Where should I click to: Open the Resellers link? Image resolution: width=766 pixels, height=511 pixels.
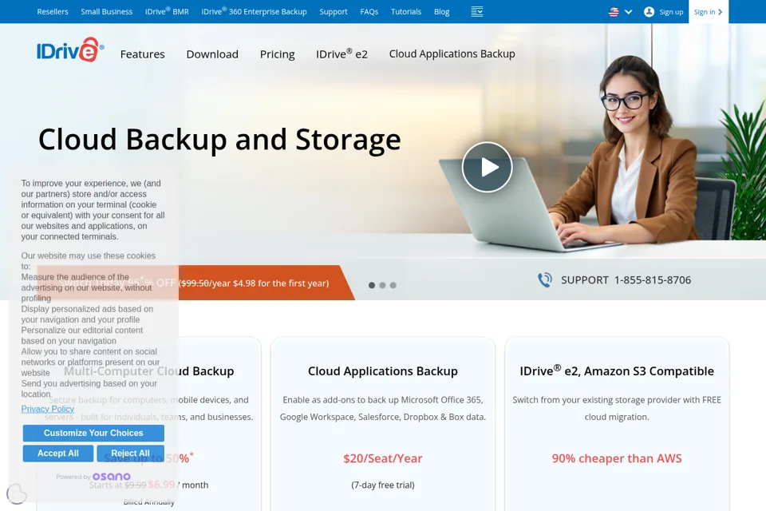tap(53, 12)
